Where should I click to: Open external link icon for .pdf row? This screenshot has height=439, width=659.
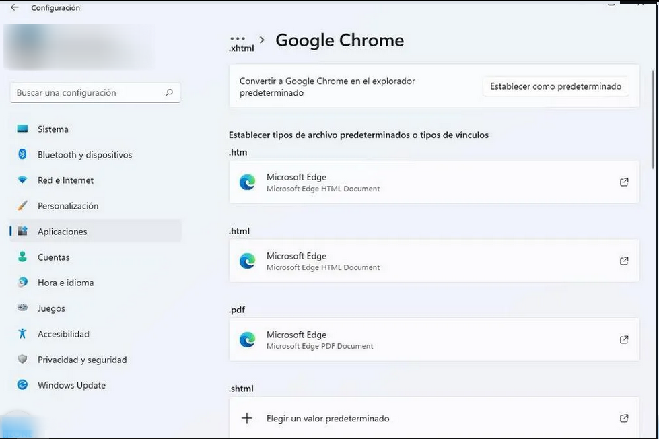point(624,340)
